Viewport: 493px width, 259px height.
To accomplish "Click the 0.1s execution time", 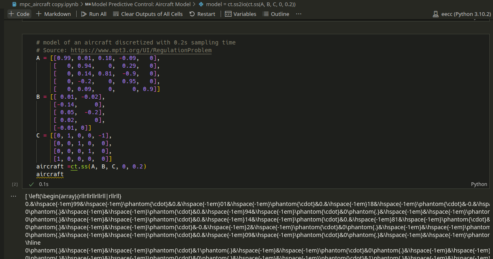I will [x=44, y=184].
